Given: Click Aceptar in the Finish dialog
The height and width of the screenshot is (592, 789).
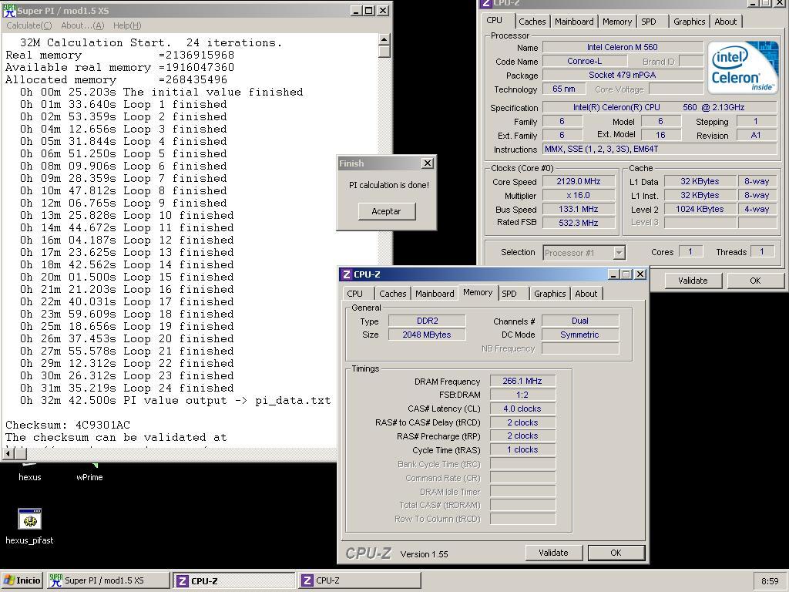Looking at the screenshot, I should point(387,211).
